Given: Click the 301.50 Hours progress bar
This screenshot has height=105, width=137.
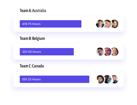Looking at the screenshot, I should tap(47, 52).
